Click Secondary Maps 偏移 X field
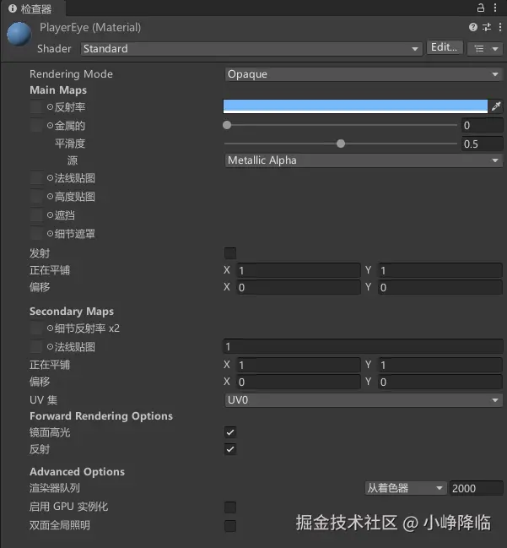 coord(298,382)
